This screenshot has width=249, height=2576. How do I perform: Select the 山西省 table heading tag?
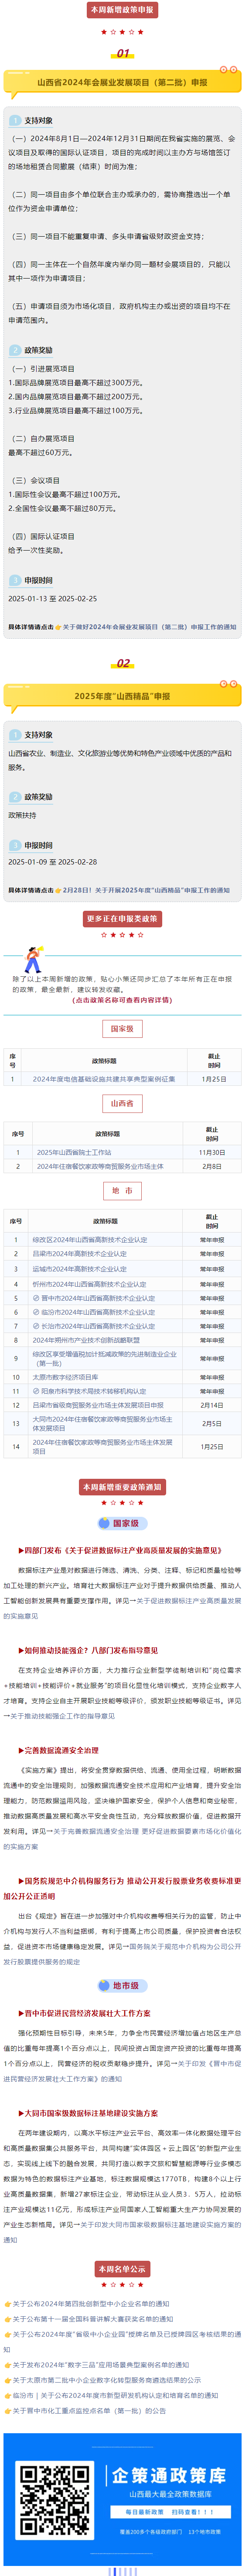coord(122,1104)
